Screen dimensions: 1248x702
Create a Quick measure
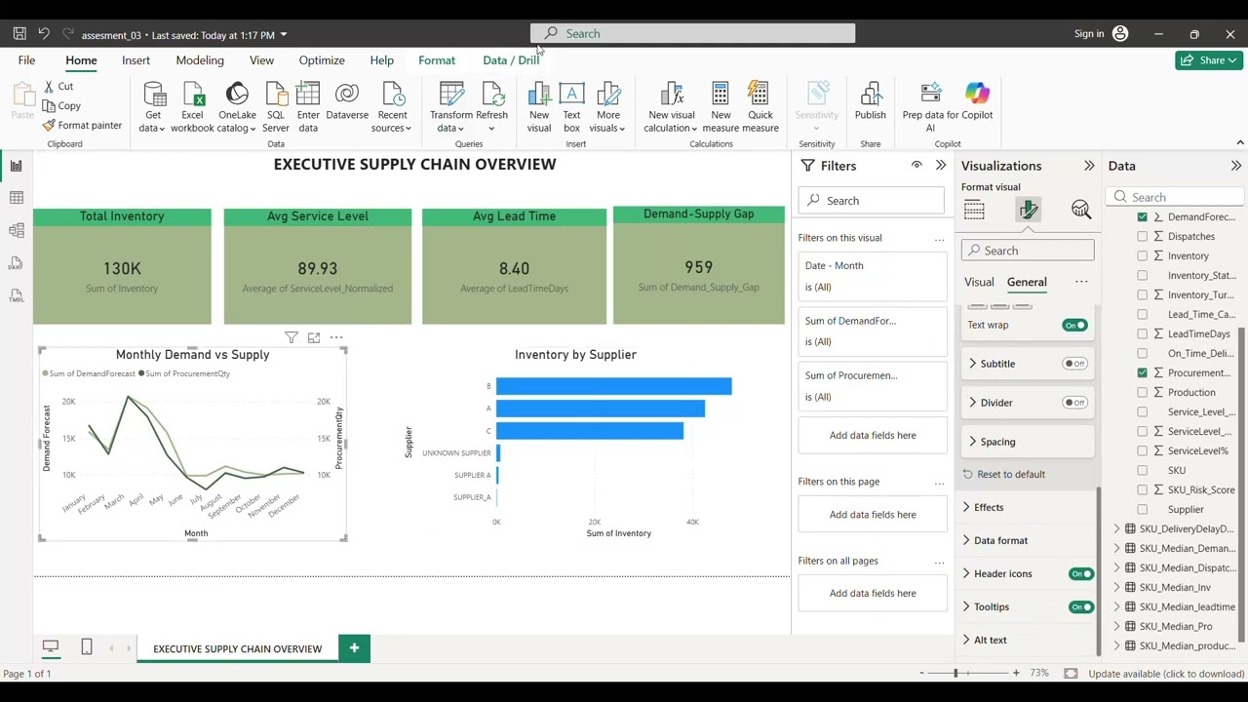[760, 107]
